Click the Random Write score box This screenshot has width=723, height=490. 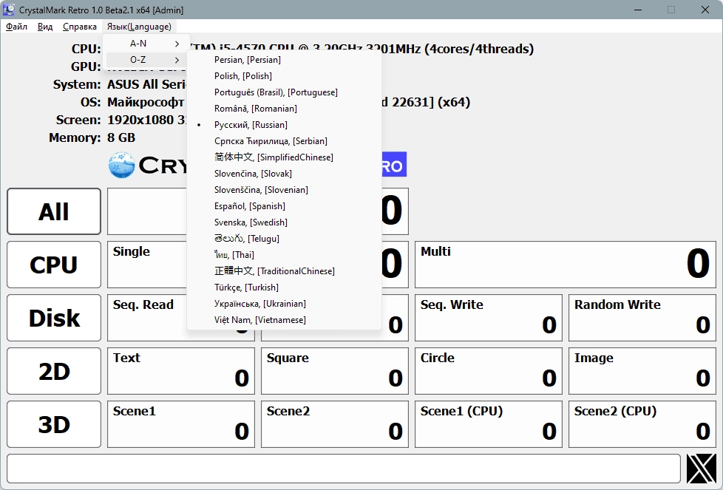(x=642, y=318)
